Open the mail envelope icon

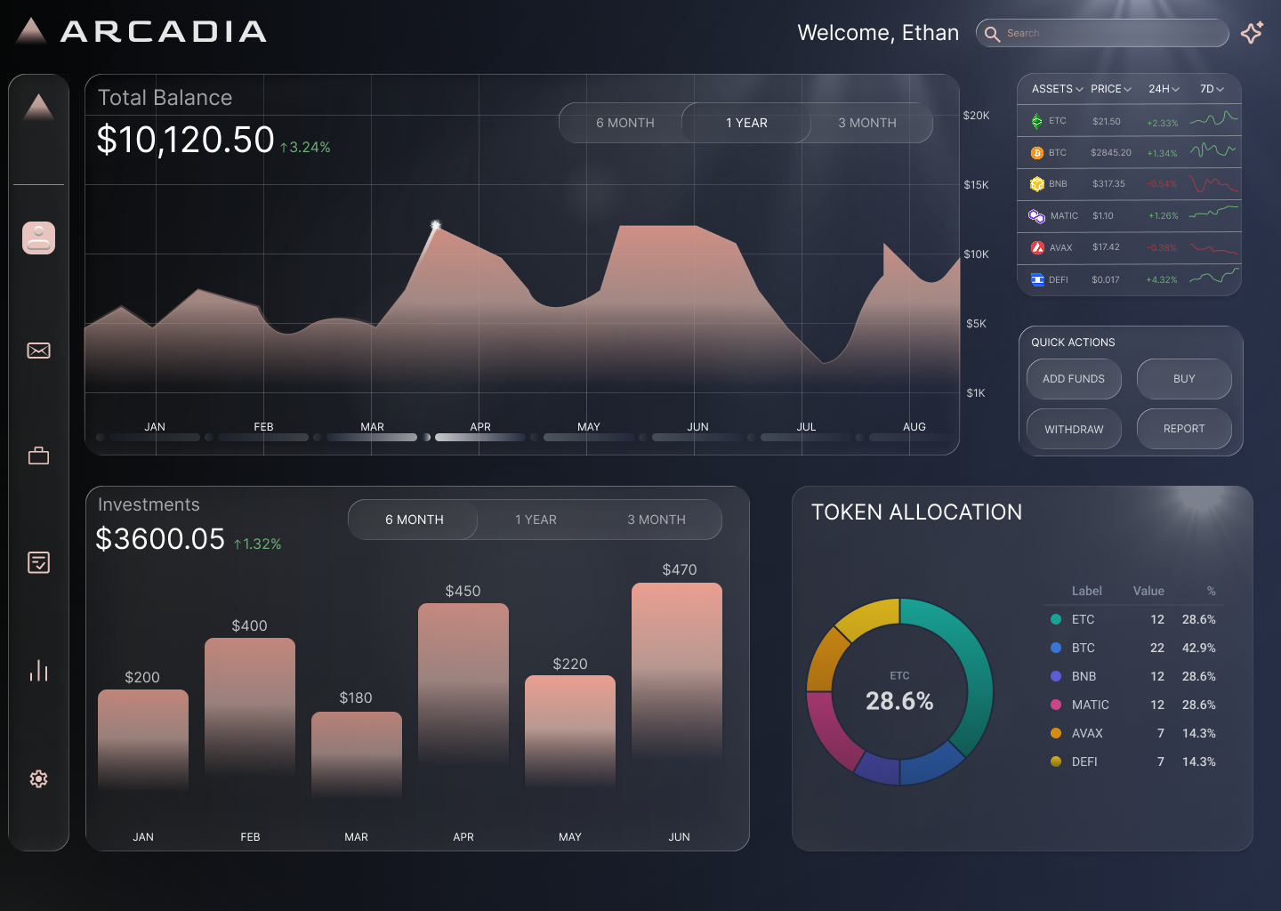click(38, 351)
